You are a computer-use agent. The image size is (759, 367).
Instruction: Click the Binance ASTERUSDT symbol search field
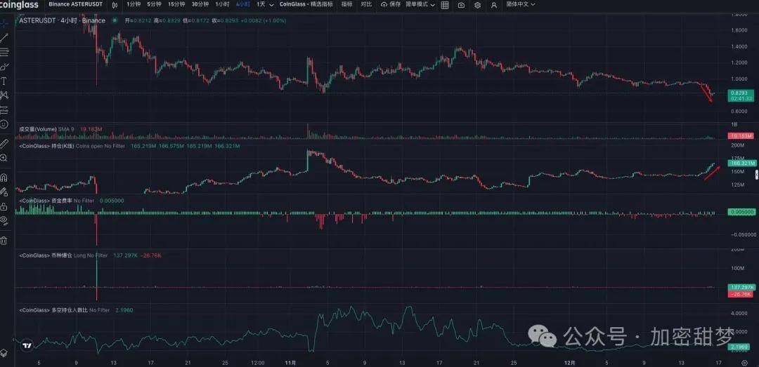[x=74, y=4]
